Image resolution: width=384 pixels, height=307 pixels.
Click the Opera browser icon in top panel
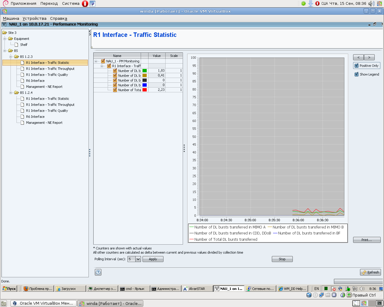coord(85,4)
